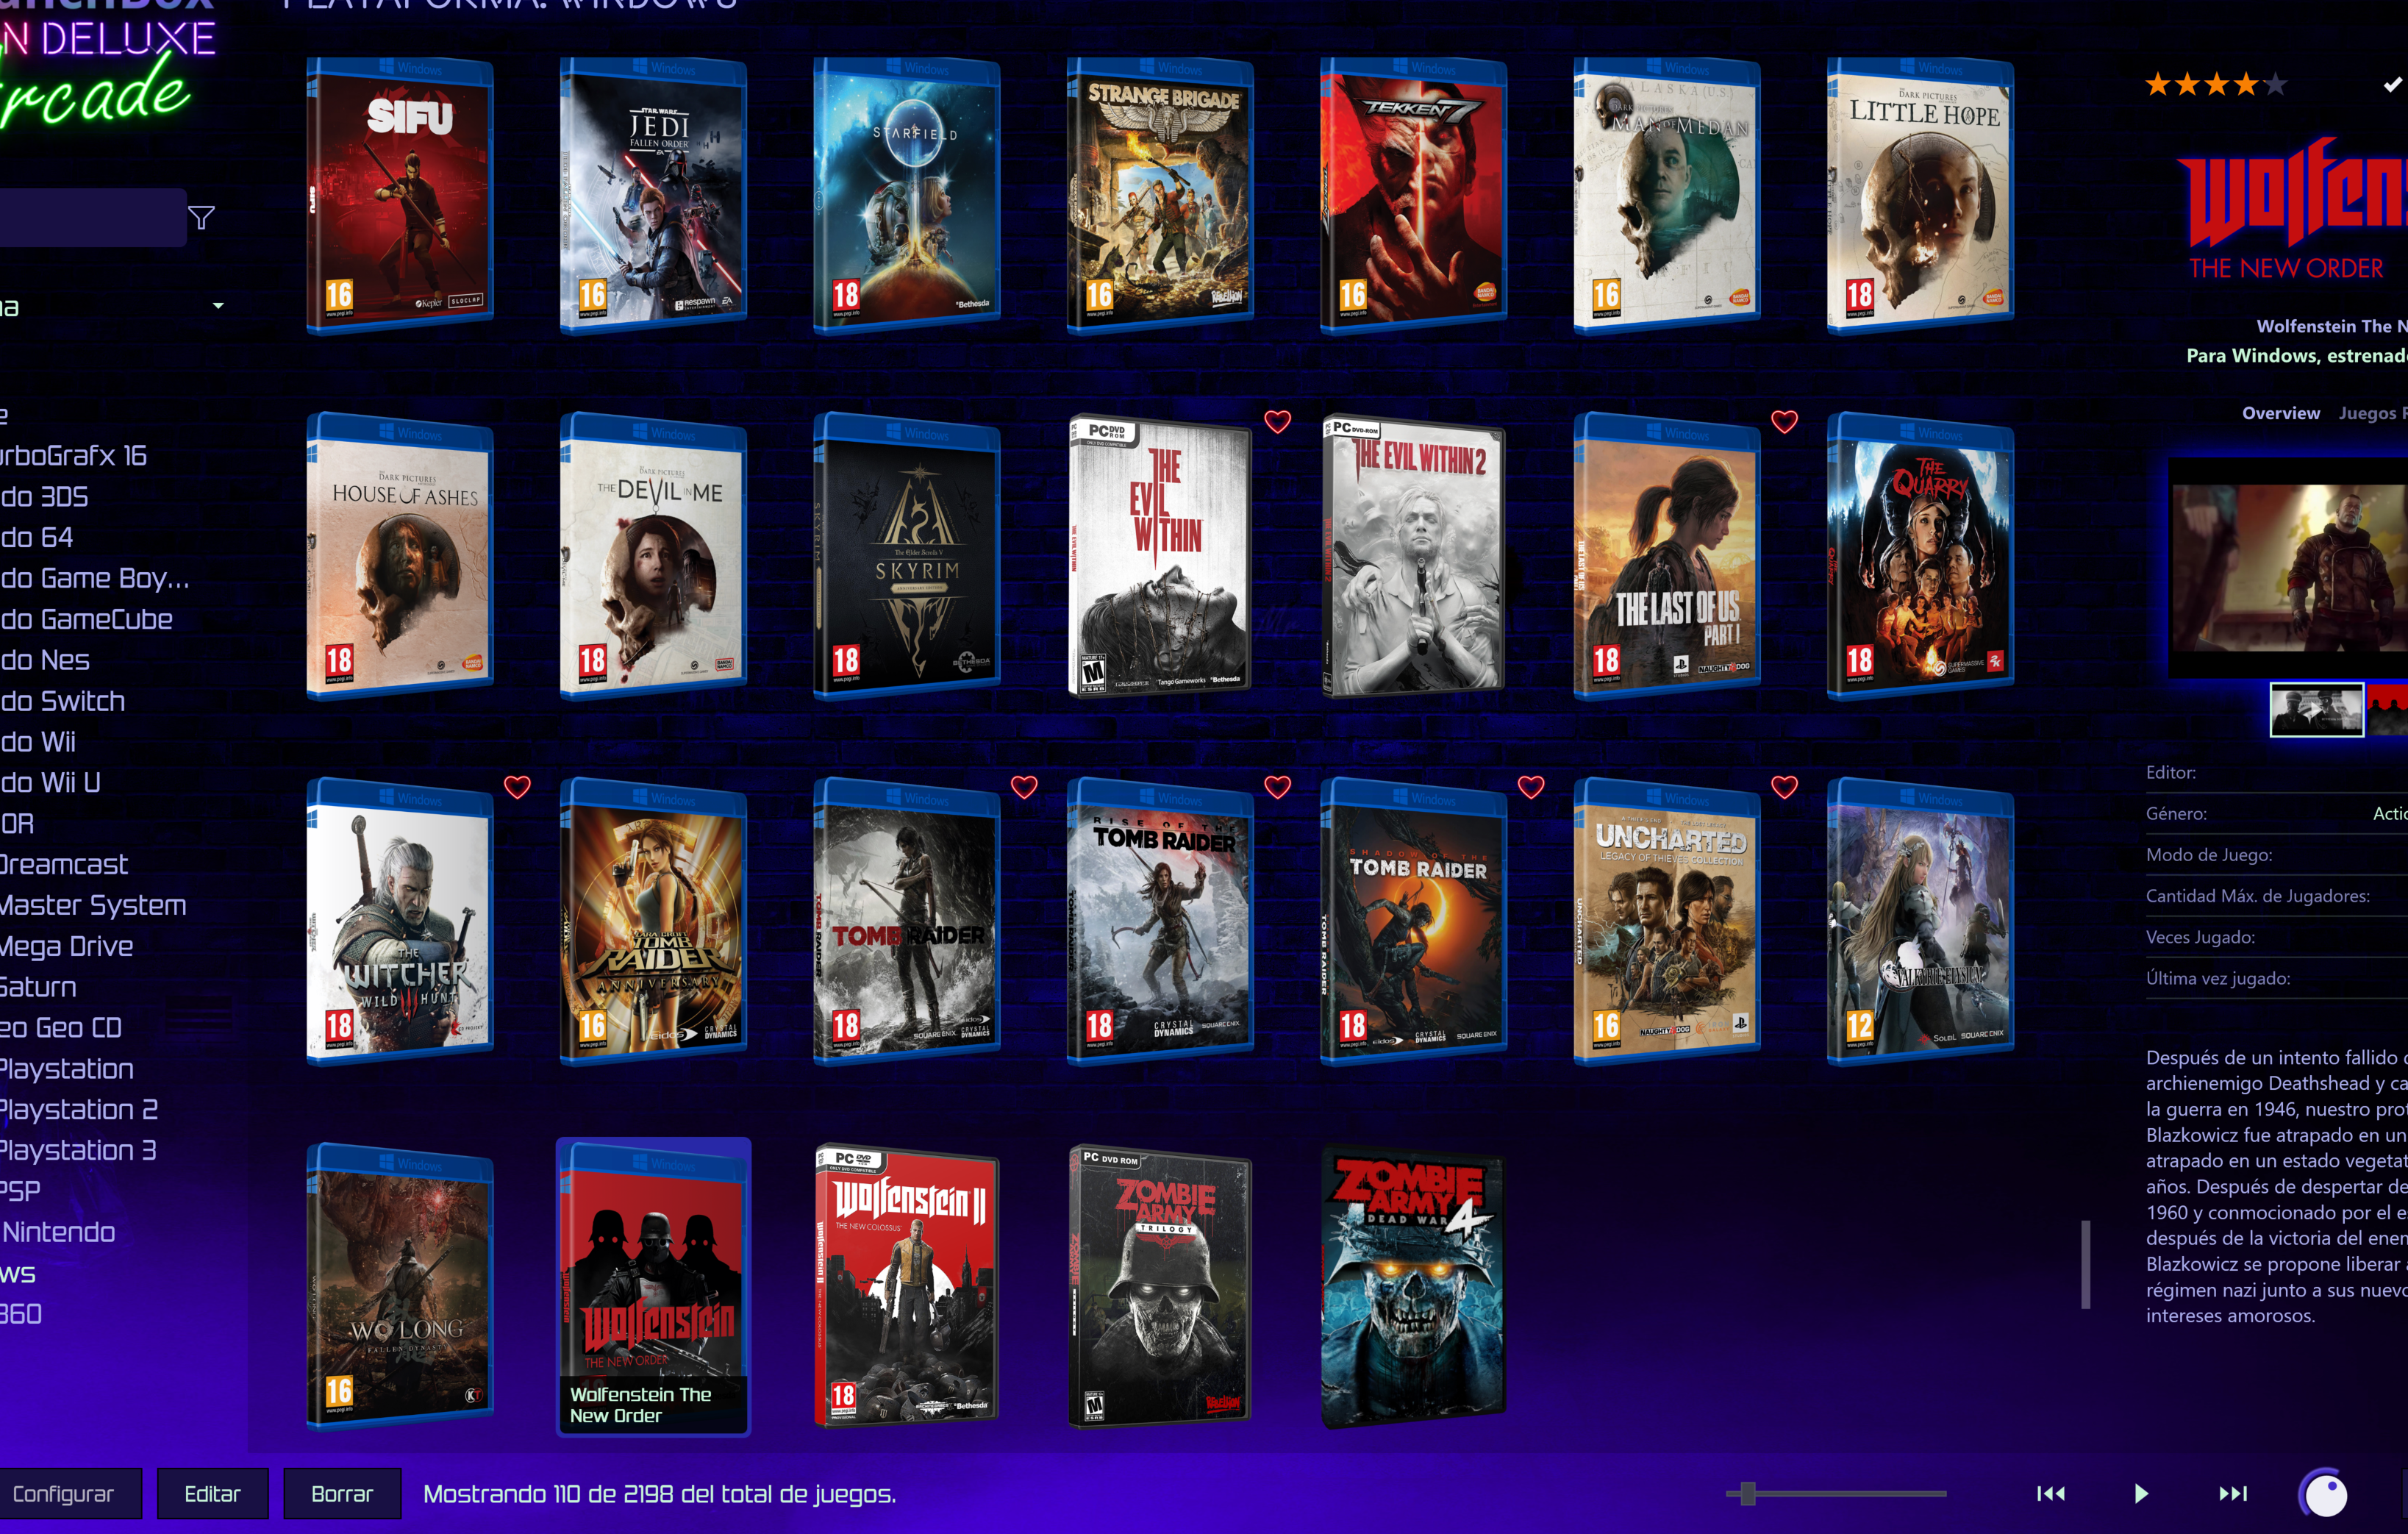Open the Playstation 2 platform
2408x1534 pixels.
tap(79, 1109)
